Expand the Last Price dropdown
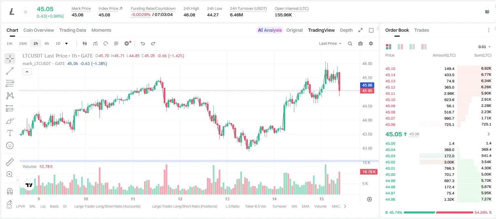The image size is (496, 219). tap(330, 43)
